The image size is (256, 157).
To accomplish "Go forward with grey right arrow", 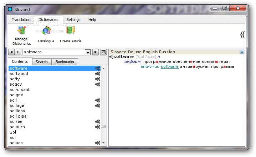I will click(x=18, y=52).
